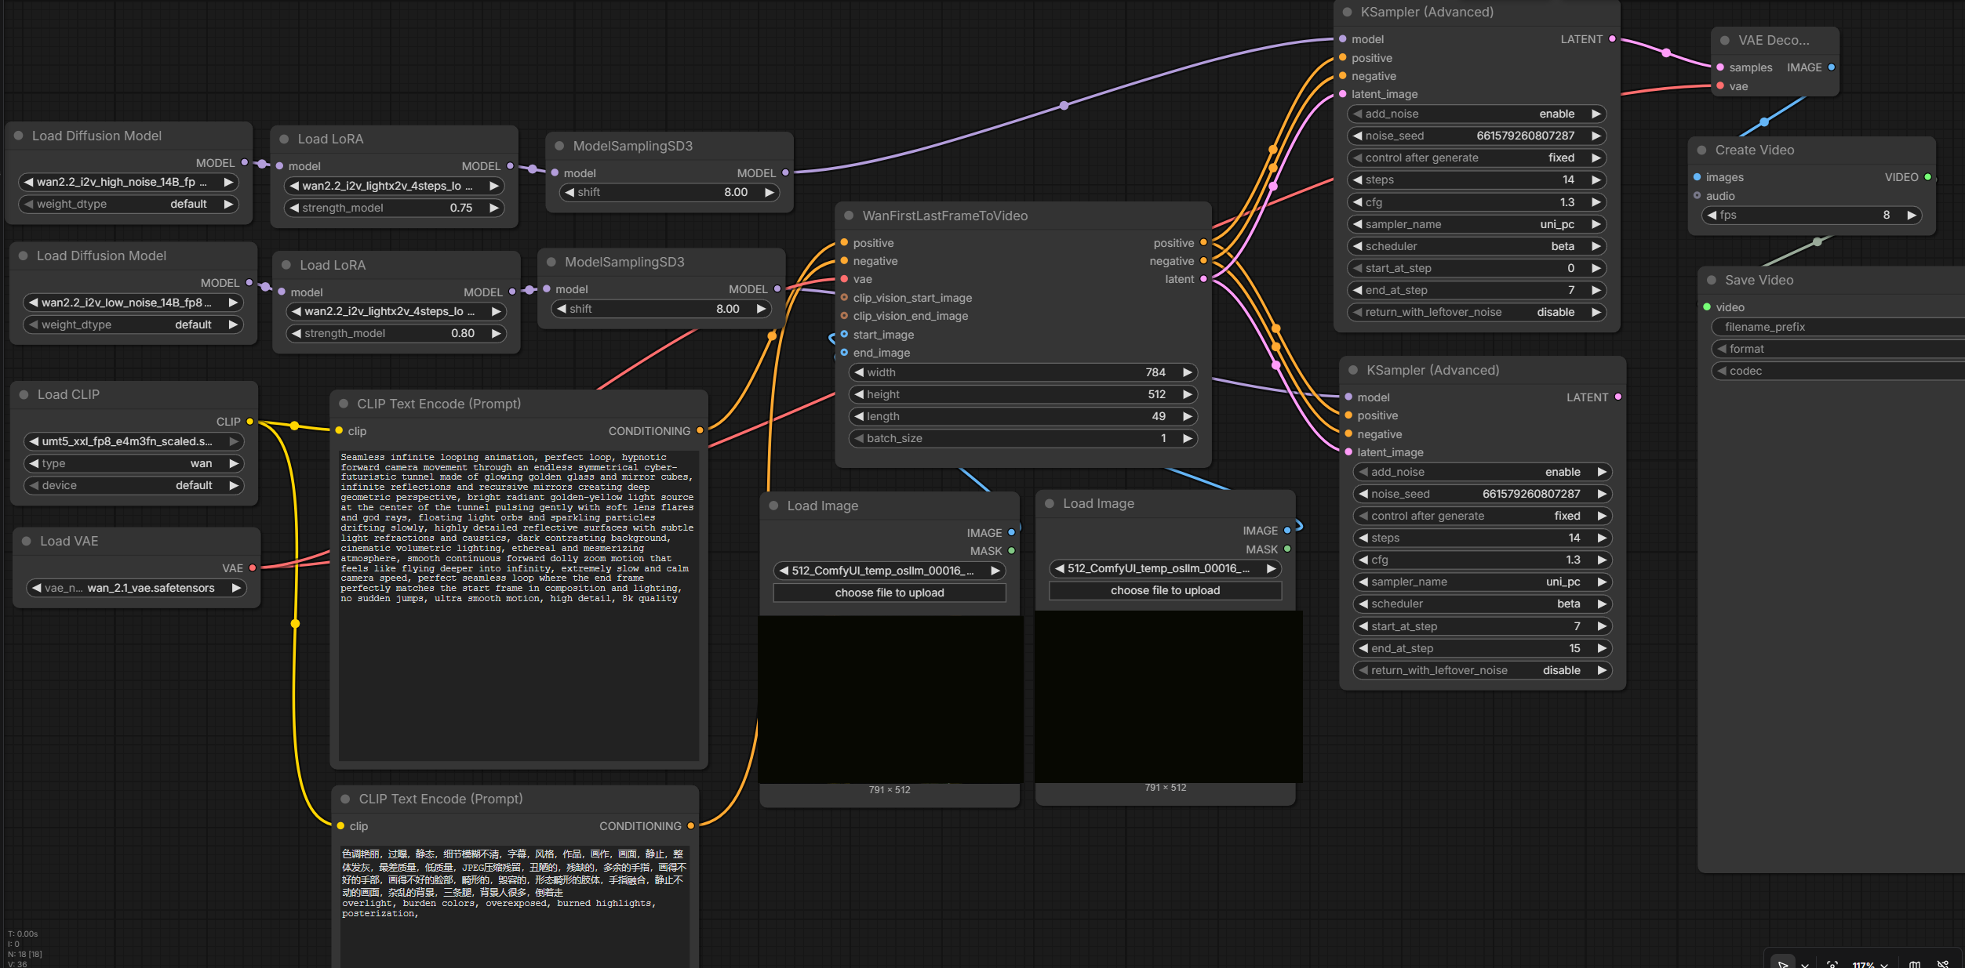Screen dimensions: 1965x968
Task: Click the end_at_step 15 value field
Action: [x=1483, y=648]
